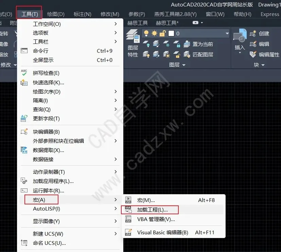
Task: Expand the 数据链接 submenu arrow
Action: pos(116,159)
